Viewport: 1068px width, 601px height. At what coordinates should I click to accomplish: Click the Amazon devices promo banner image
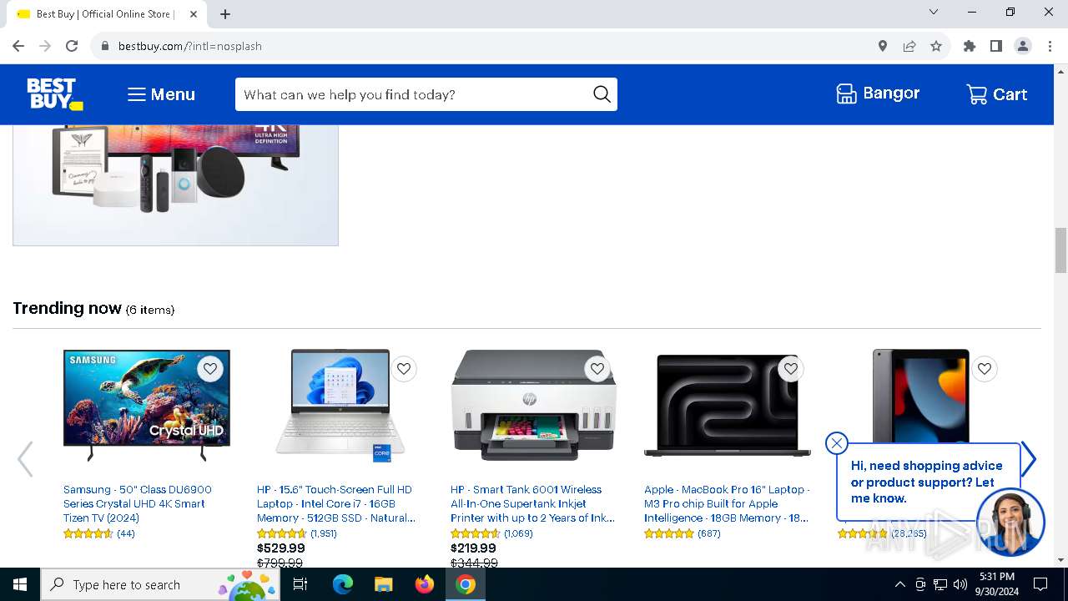pos(175,185)
